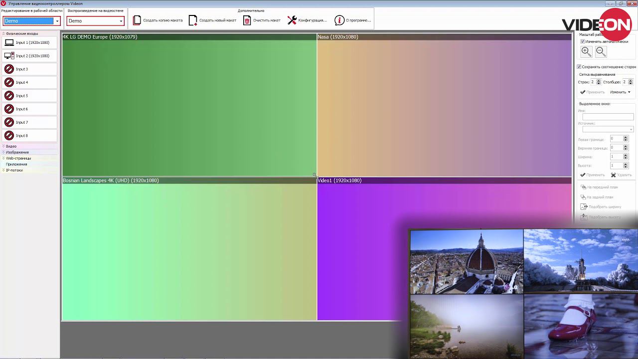Click the Подобрать ширину icon
Image resolution: width=638 pixels, height=359 pixels.
point(584,206)
